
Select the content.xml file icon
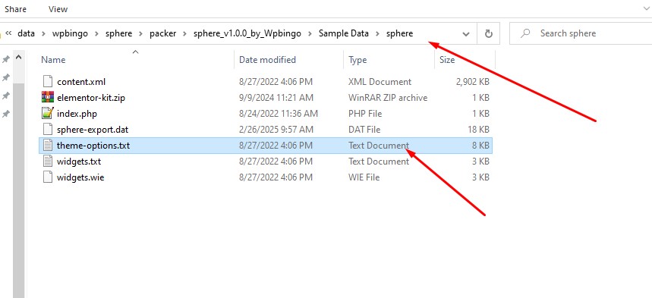49,81
